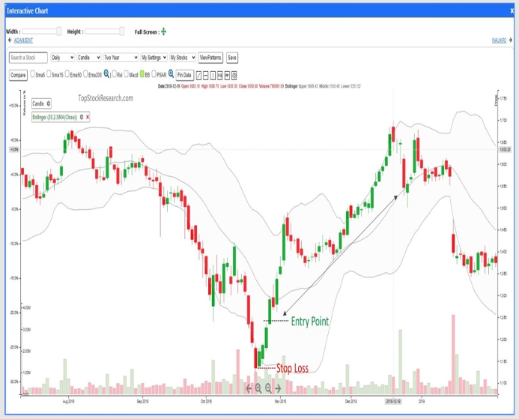Uncheck the BB Bollinger checkbox

[142, 75]
